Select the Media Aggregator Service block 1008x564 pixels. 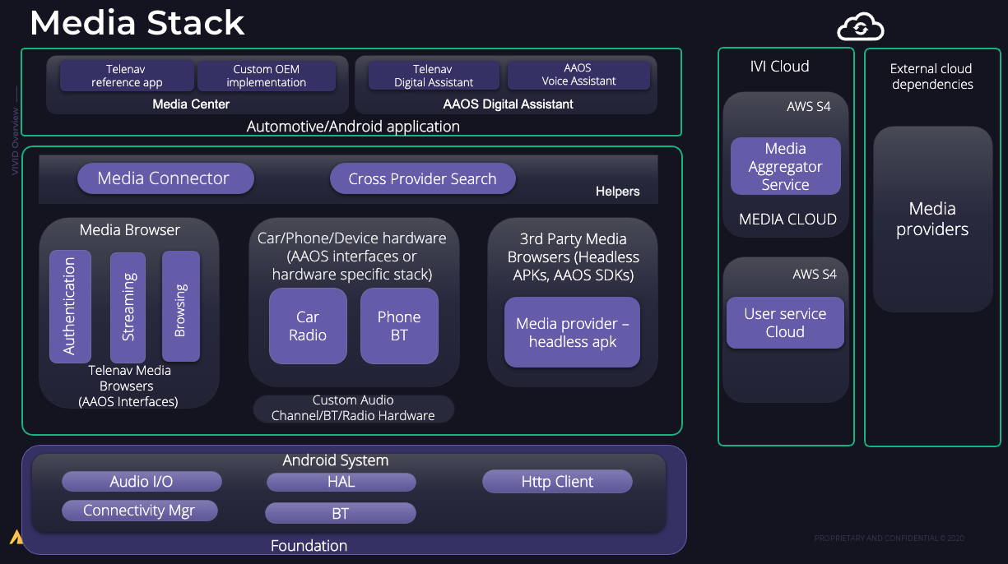tap(786, 166)
